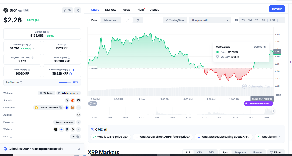
Task: Click the audit provider icon in Audits row
Action: point(78,115)
